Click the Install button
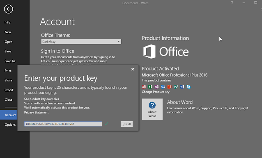This screenshot has width=262, height=158. coord(126,124)
